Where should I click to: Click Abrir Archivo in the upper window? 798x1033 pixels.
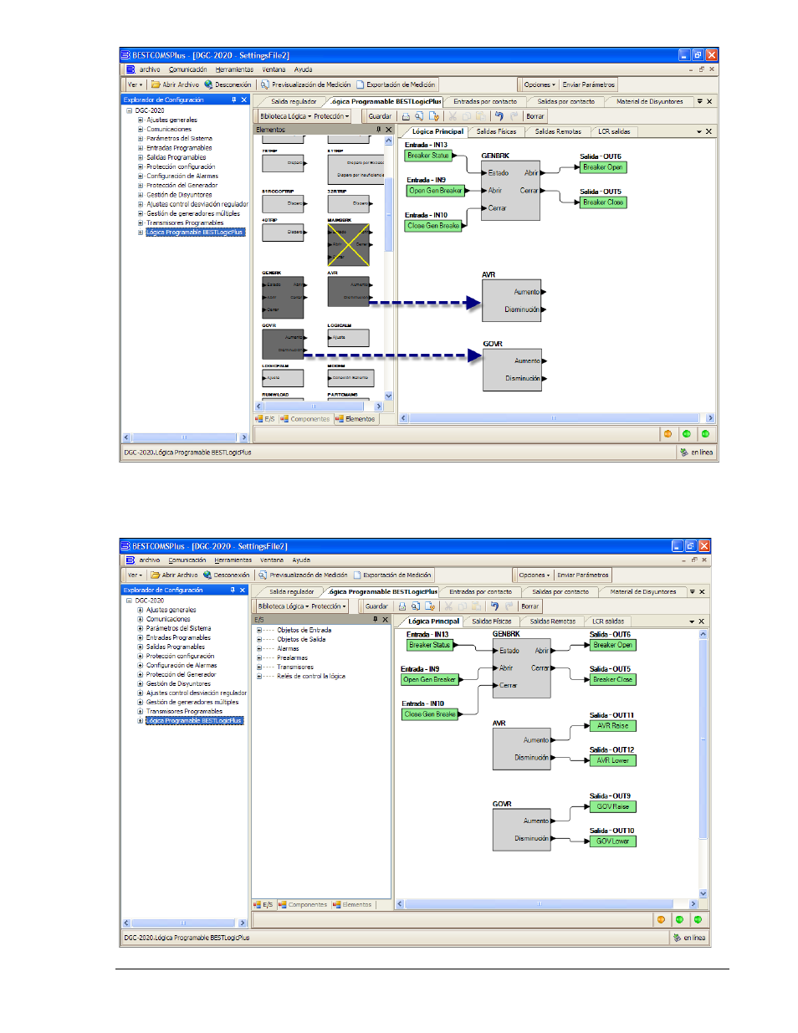(x=175, y=84)
